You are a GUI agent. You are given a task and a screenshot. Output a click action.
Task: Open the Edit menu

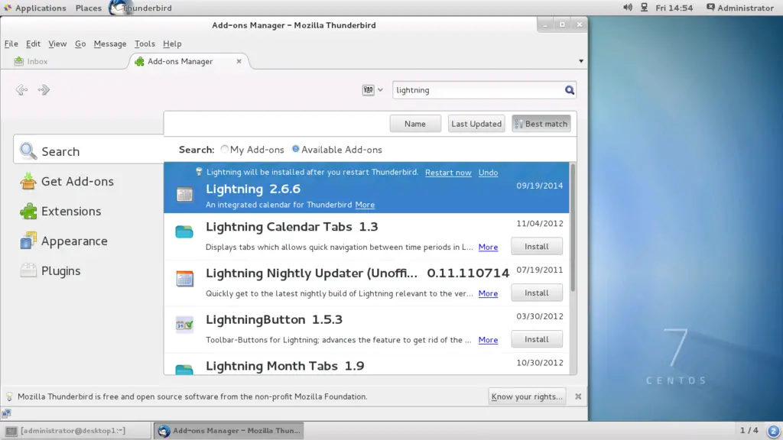pos(33,44)
